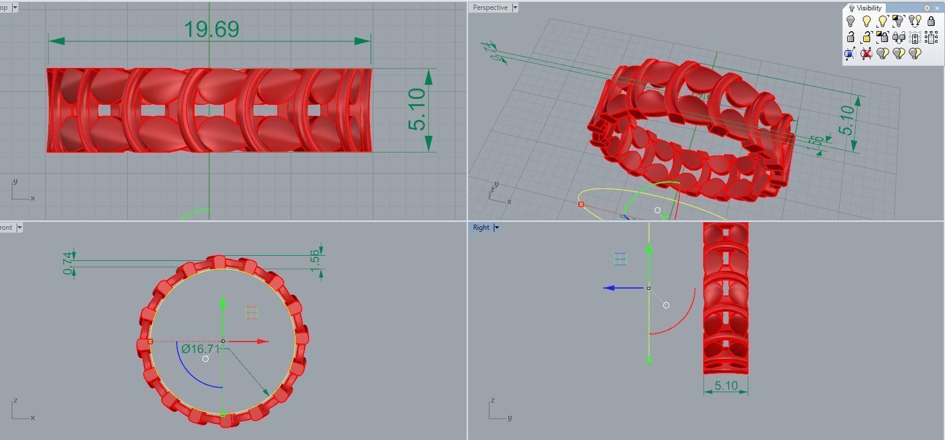Click the grayed Hide Control Points icon
945x440 pixels.
[915, 37]
